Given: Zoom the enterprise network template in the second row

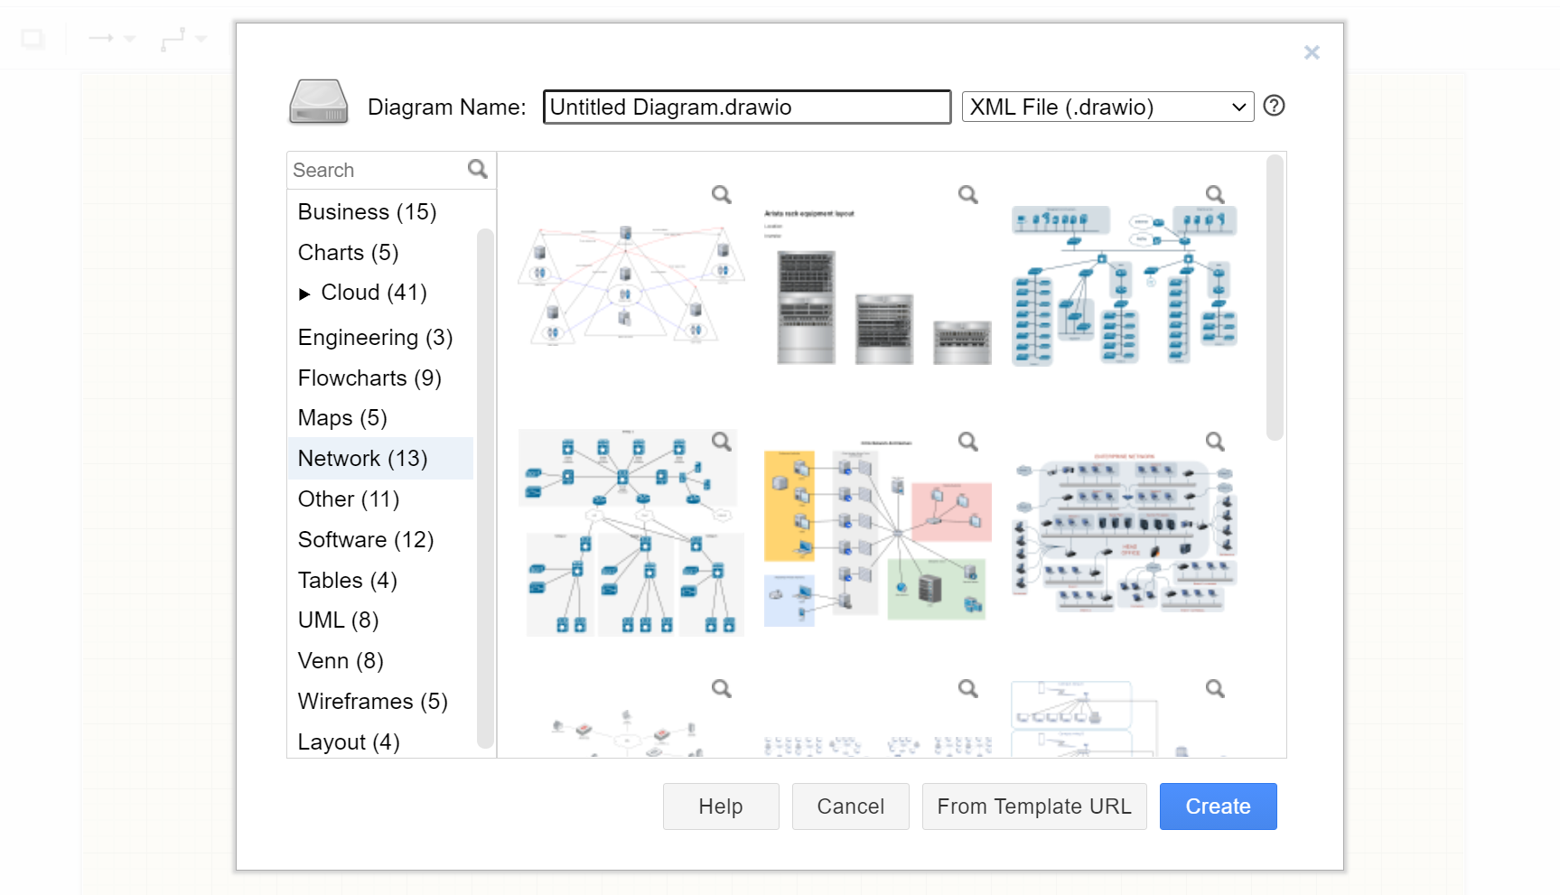Looking at the screenshot, I should click(x=1215, y=442).
